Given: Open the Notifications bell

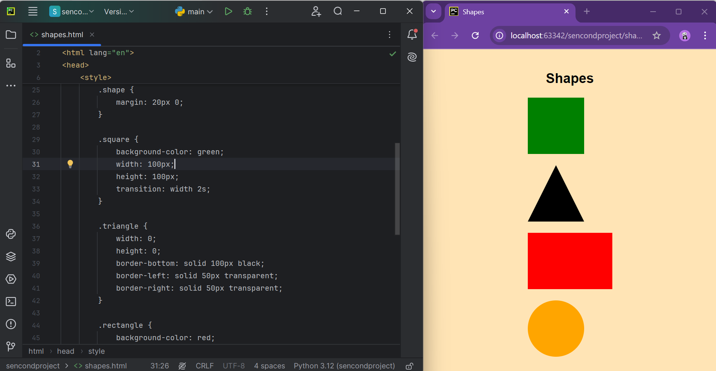Looking at the screenshot, I should pyautogui.click(x=412, y=35).
